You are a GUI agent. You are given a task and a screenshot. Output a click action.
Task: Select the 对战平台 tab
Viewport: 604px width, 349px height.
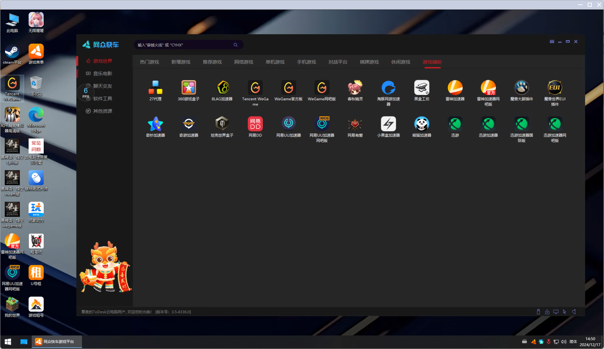[338, 62]
